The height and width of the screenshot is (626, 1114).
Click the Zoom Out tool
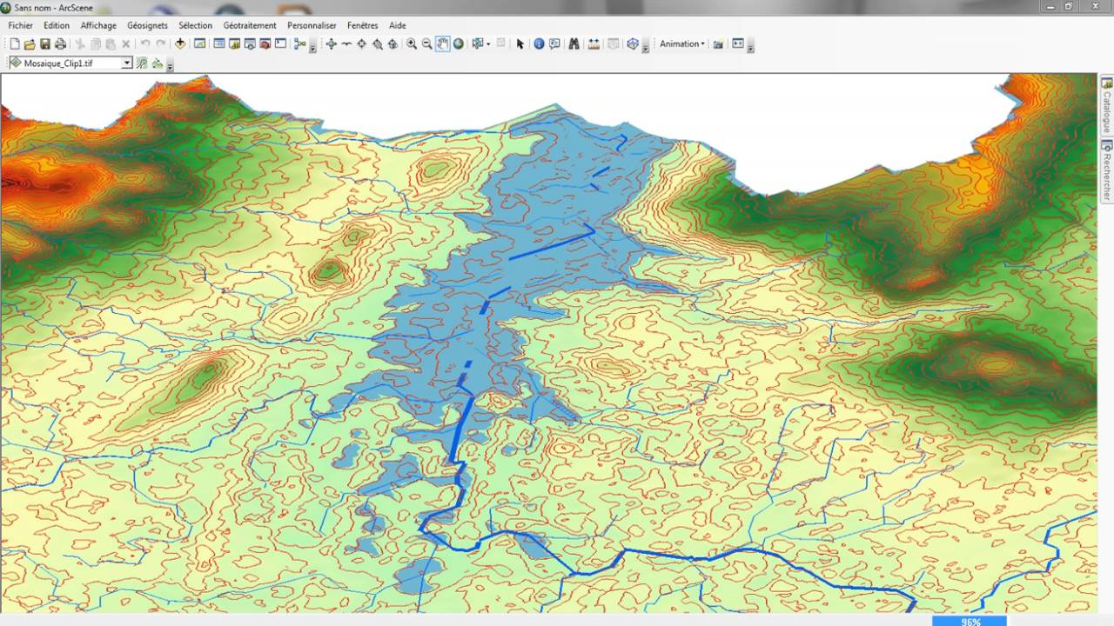pyautogui.click(x=427, y=43)
